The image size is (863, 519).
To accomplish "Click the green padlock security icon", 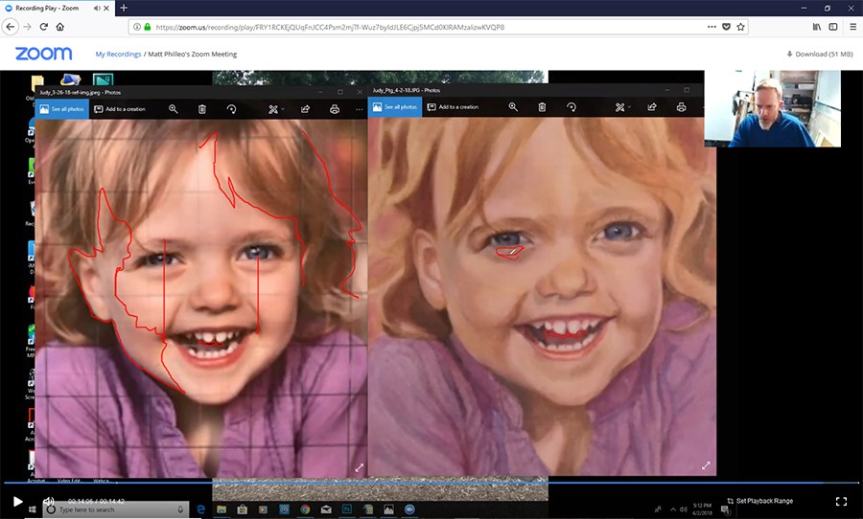I will [148, 27].
